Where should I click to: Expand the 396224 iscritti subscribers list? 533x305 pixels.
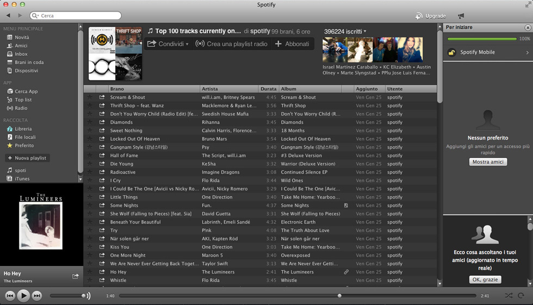pos(345,31)
